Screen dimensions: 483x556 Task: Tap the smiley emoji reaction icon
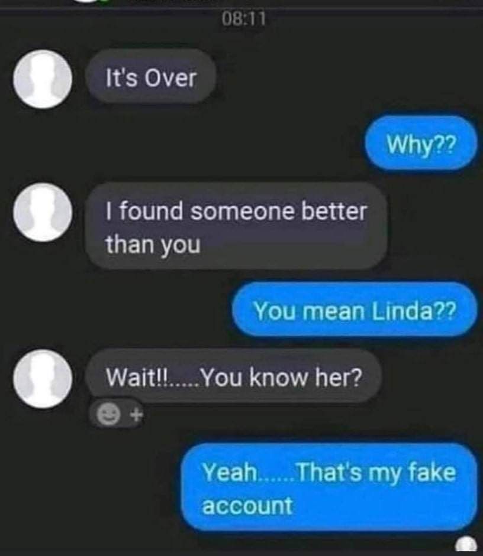108,414
